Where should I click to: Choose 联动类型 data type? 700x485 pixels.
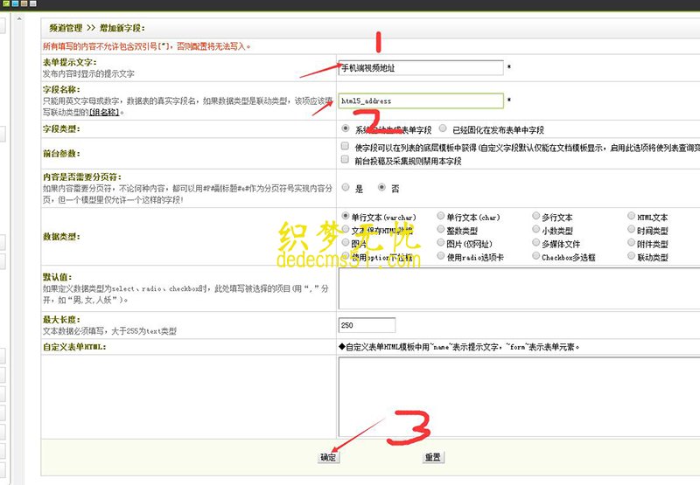(631, 256)
